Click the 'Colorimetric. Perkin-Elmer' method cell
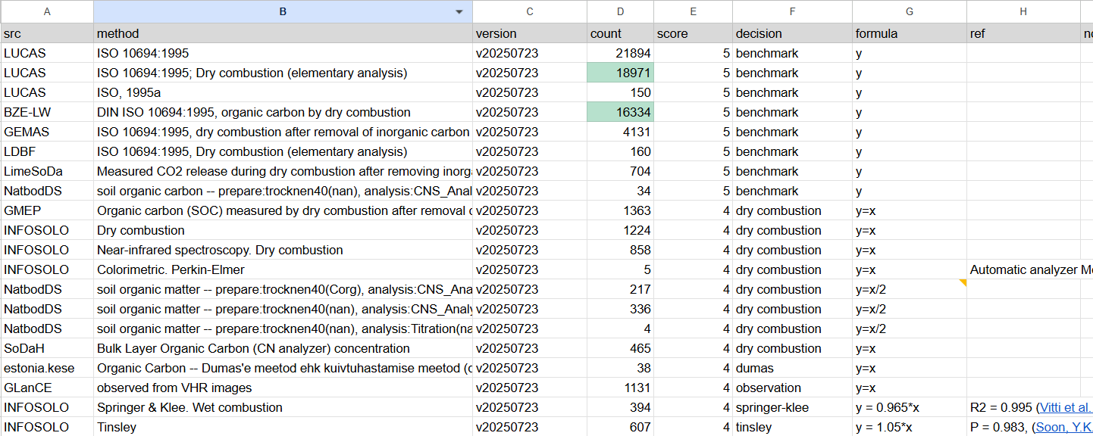Screen dimensions: 1093x436 pos(283,269)
